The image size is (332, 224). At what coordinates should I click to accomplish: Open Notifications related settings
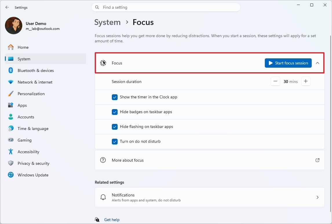click(x=210, y=197)
